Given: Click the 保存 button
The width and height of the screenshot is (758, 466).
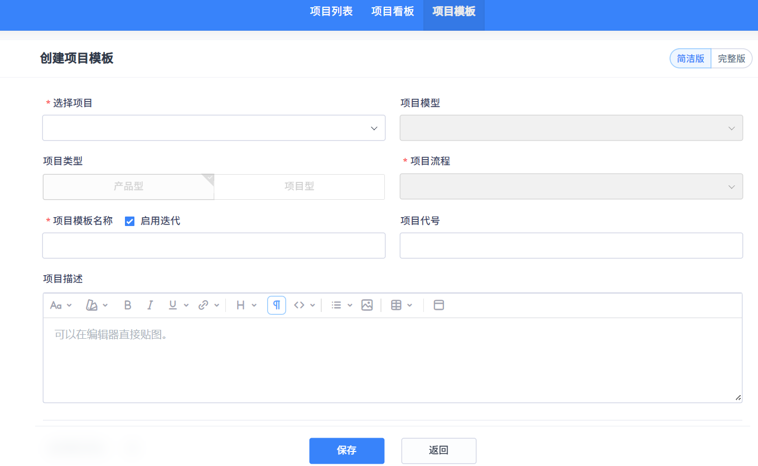Looking at the screenshot, I should click(347, 450).
